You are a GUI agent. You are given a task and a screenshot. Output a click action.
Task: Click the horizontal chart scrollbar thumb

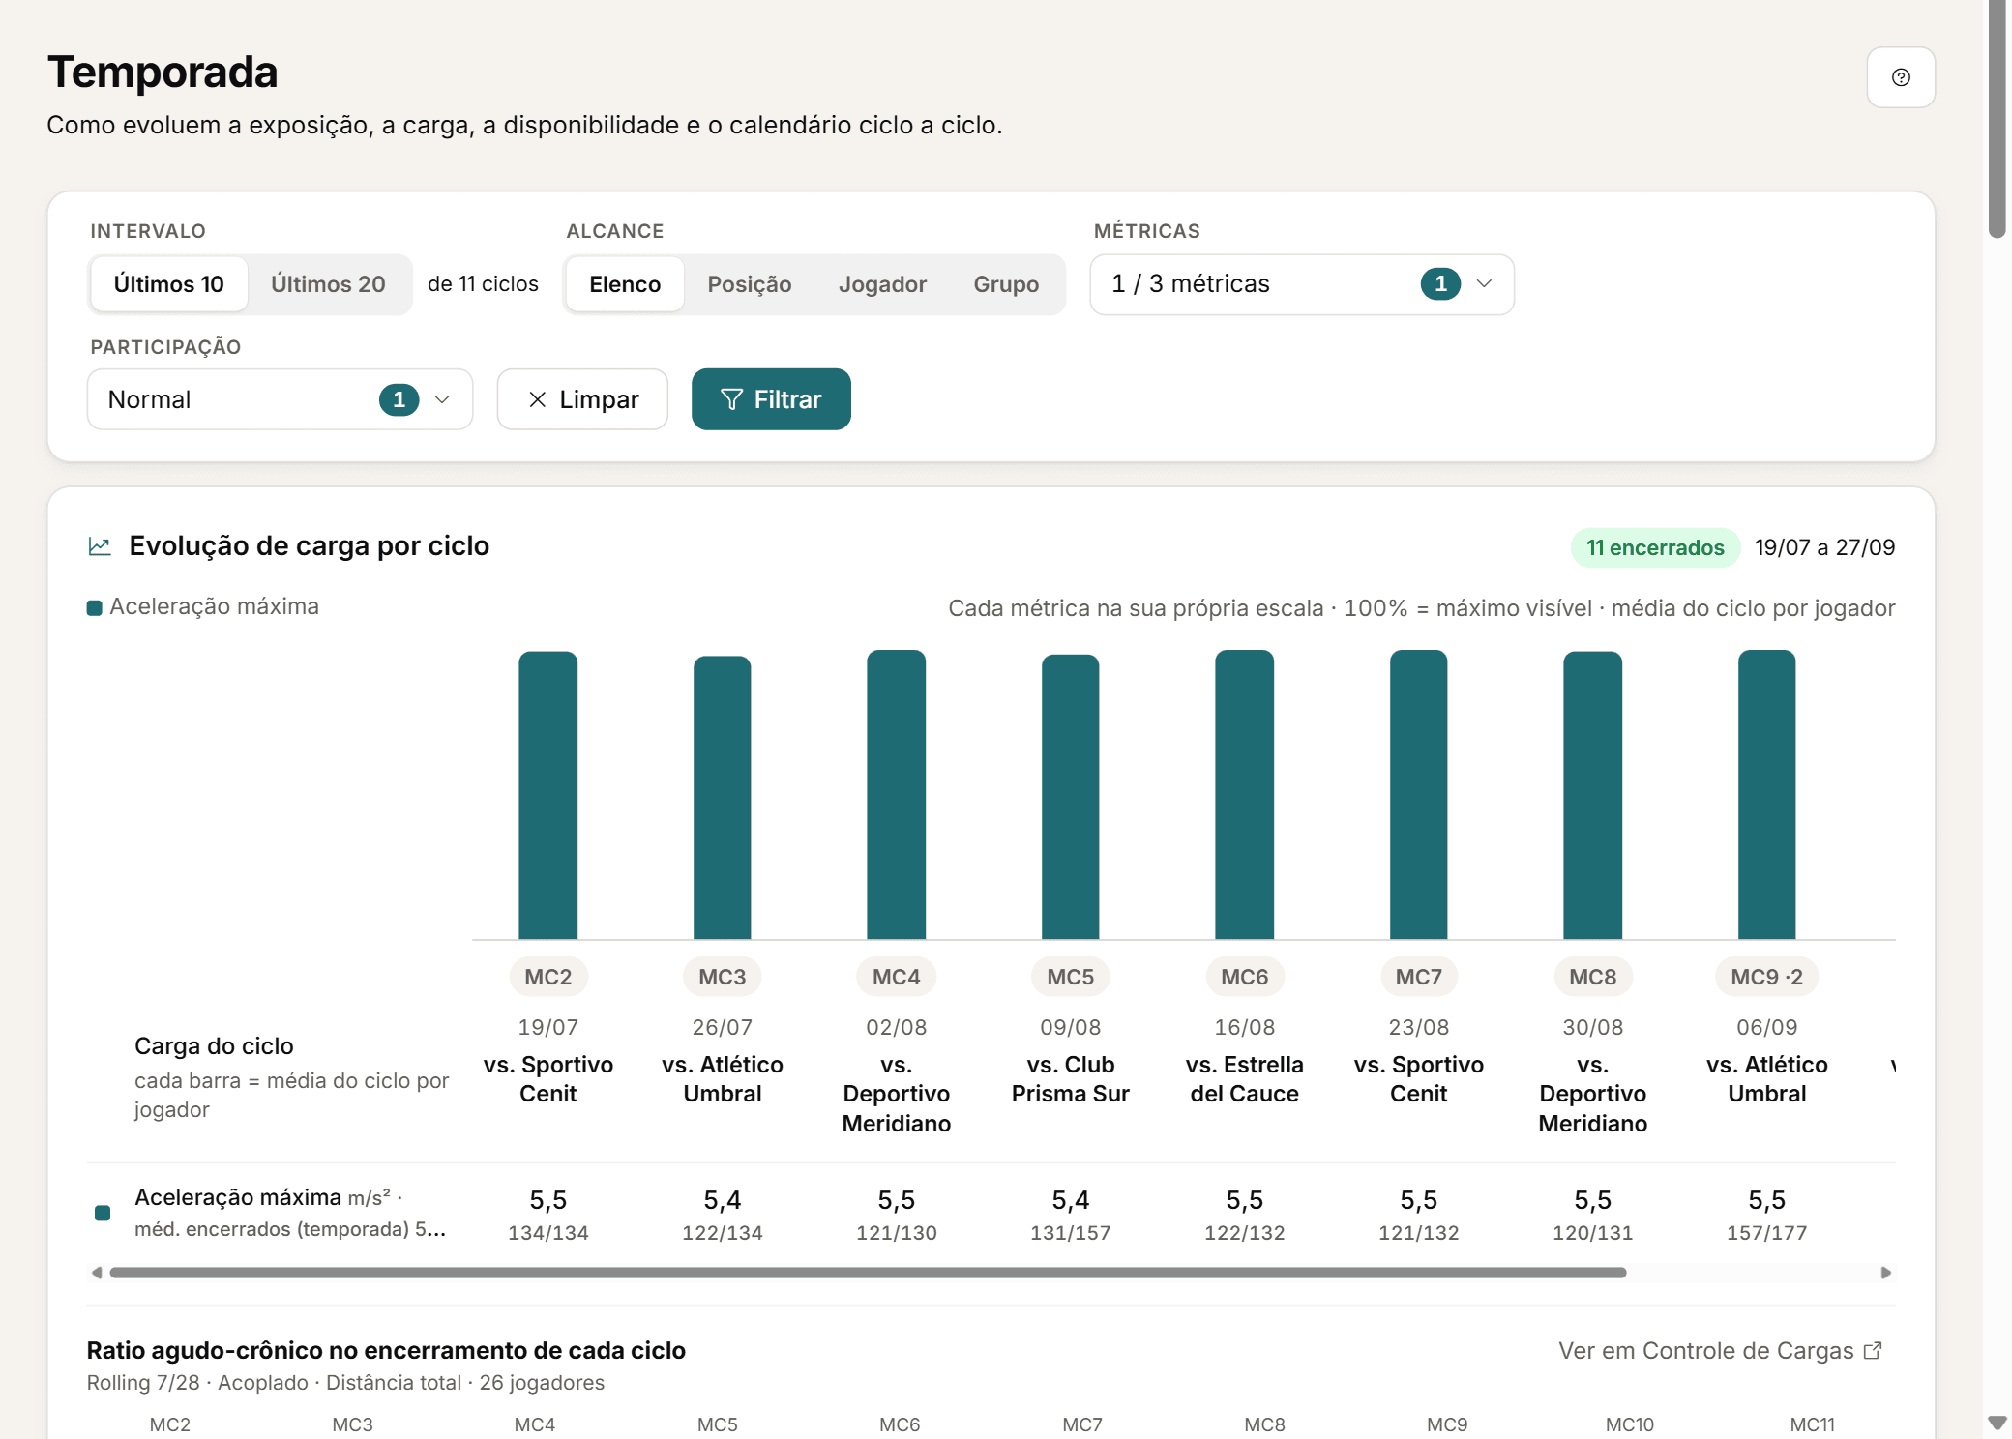click(868, 1273)
